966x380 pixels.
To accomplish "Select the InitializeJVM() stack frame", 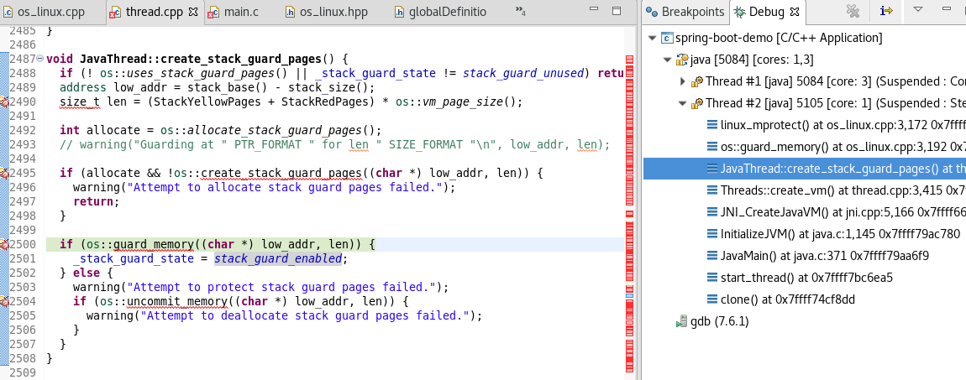I will 840,234.
